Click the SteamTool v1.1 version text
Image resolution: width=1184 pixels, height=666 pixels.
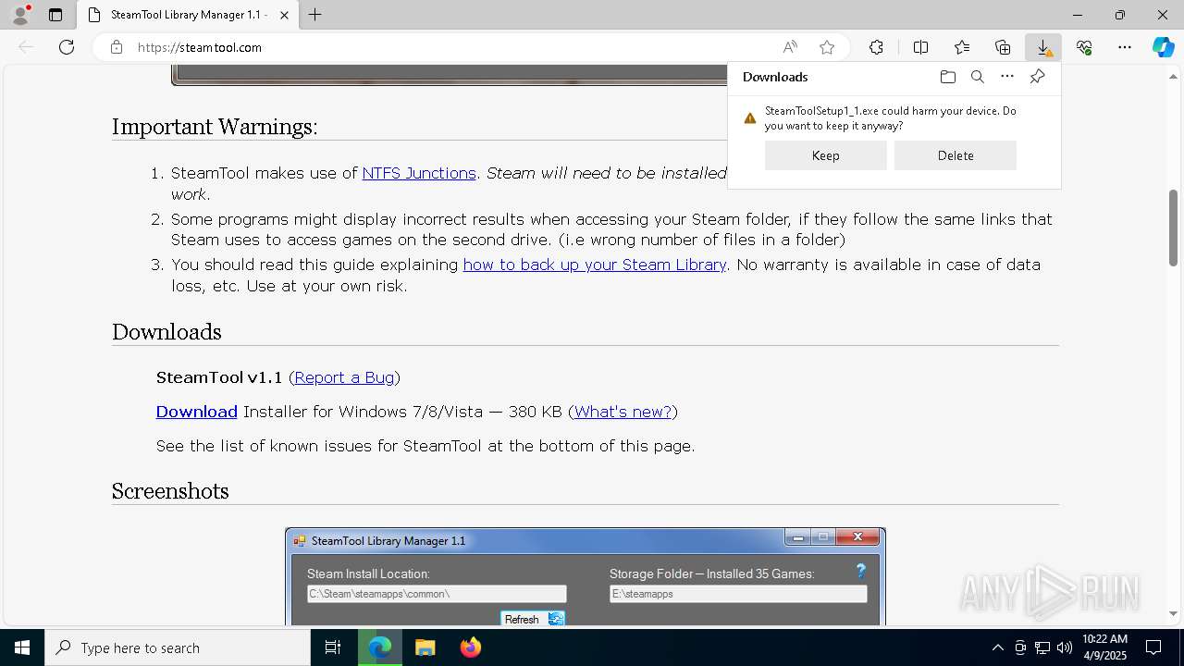pos(219,377)
